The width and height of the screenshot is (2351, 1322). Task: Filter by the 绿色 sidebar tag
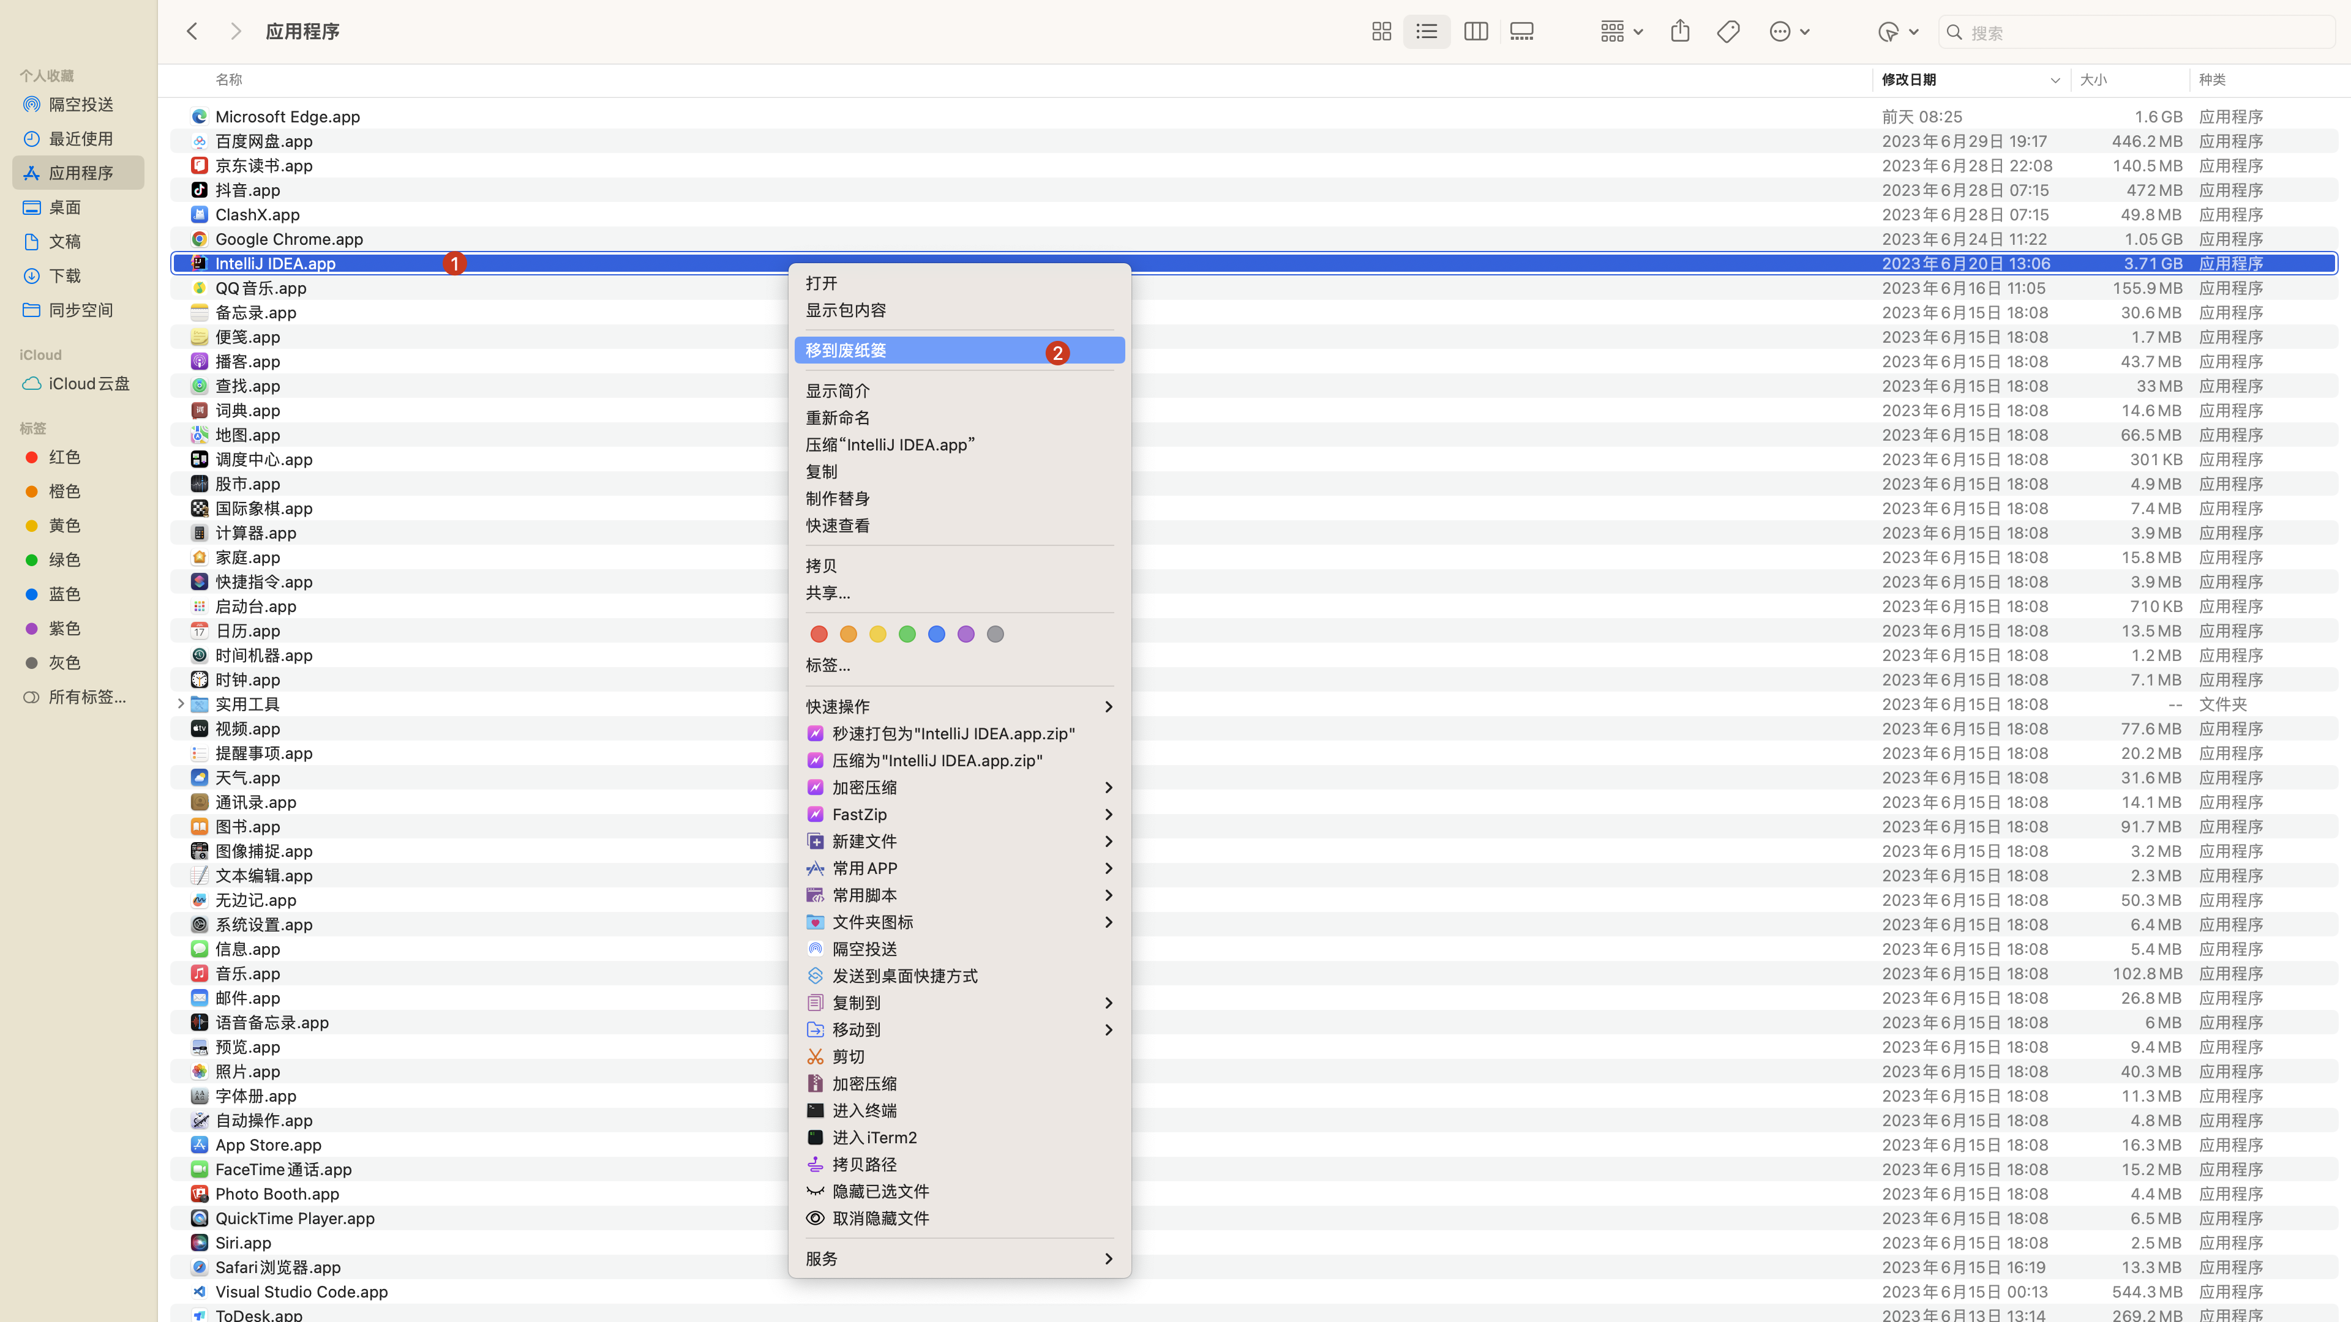coord(78,559)
